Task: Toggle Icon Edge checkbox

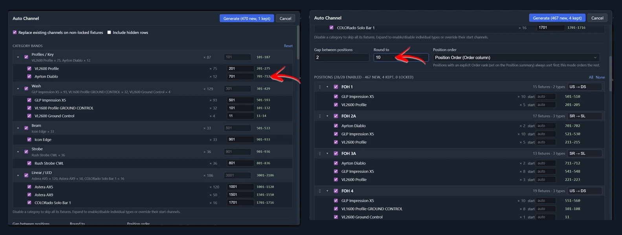Action: click(29, 140)
